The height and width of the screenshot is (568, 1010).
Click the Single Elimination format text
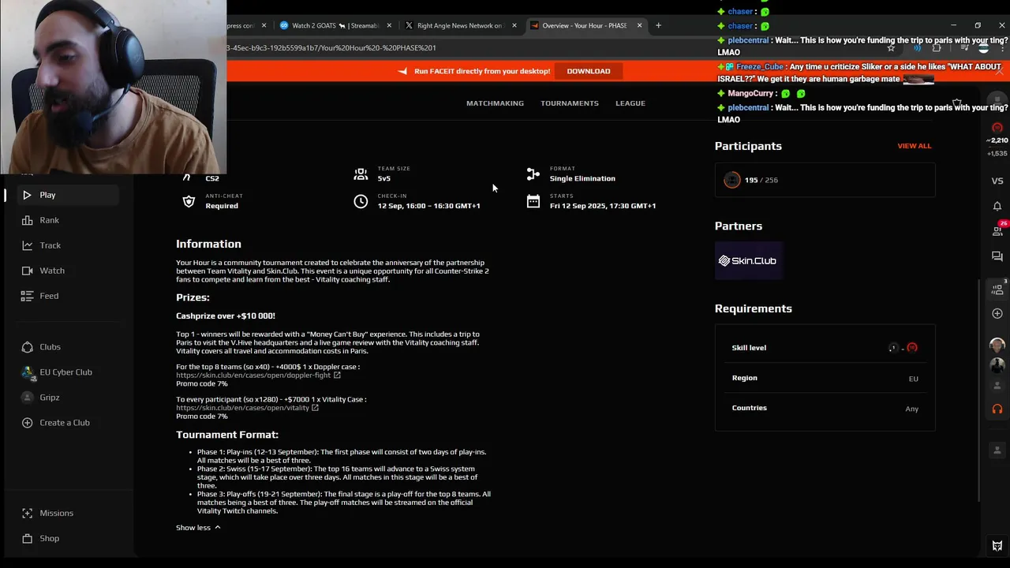582,178
